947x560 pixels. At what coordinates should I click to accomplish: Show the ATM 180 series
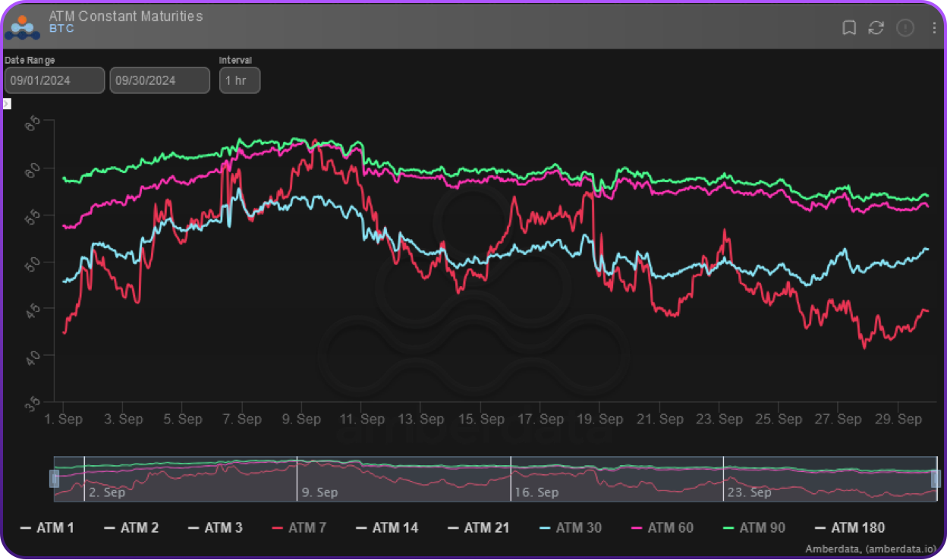click(849, 528)
